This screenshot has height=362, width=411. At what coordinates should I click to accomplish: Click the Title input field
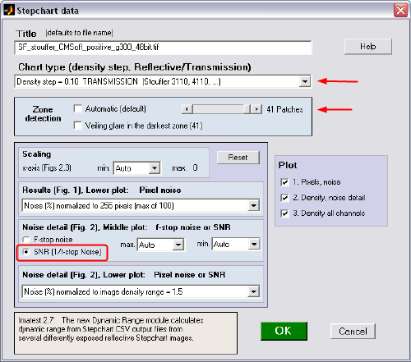coord(163,48)
